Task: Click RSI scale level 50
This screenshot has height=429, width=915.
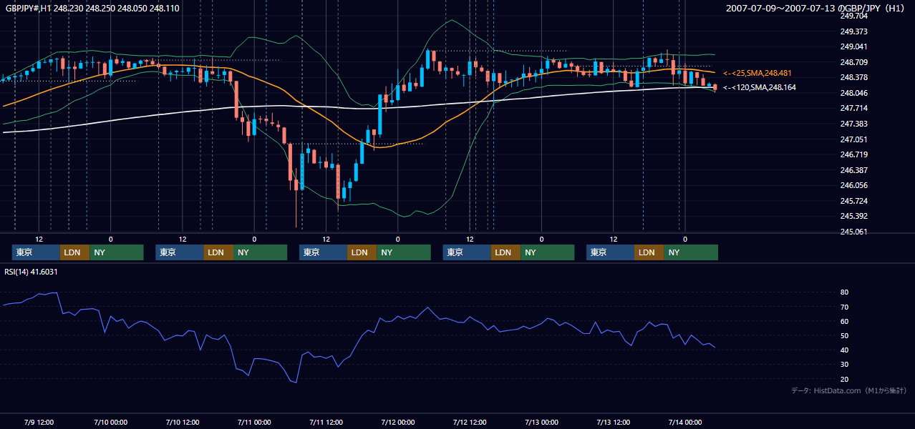Action: 844,335
